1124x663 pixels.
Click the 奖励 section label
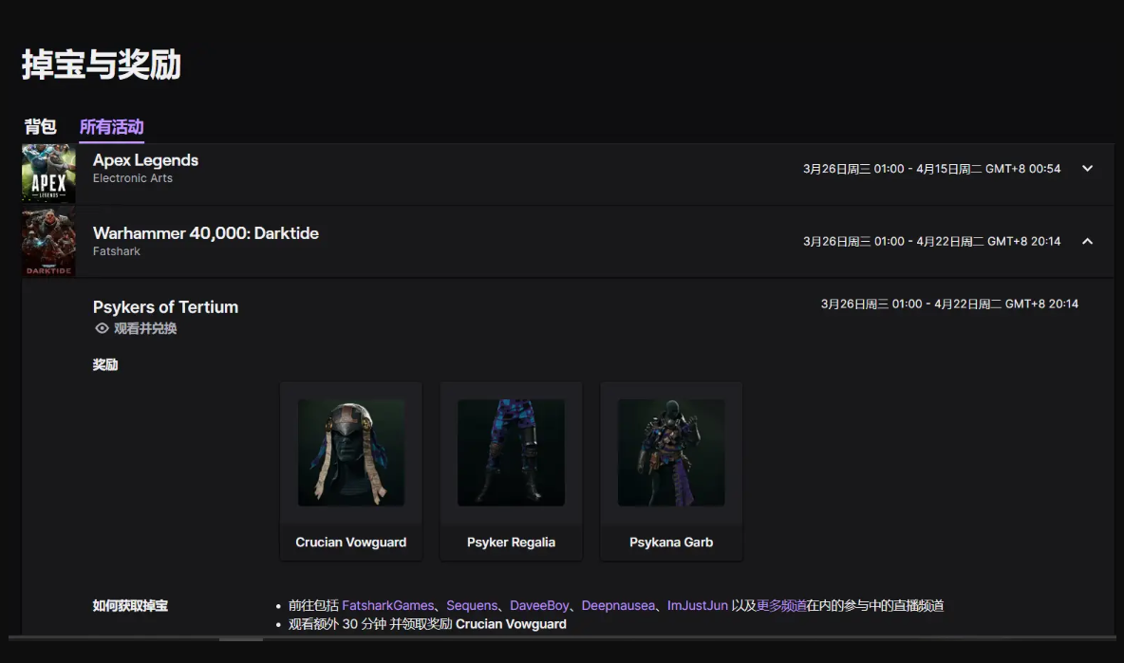104,364
